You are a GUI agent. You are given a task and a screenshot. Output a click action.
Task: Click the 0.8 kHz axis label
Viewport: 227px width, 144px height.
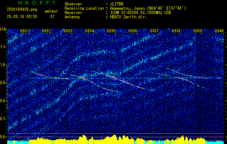coord(3,101)
